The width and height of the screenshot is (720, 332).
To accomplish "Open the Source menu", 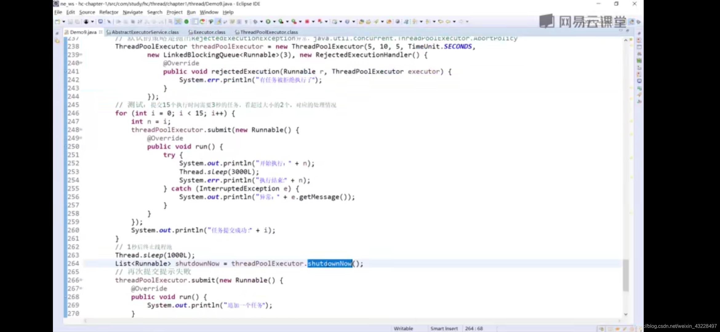I will [x=87, y=12].
